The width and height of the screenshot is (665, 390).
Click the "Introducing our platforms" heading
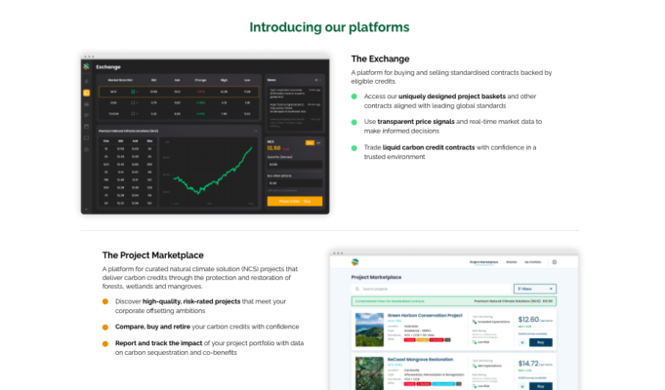[x=329, y=27]
